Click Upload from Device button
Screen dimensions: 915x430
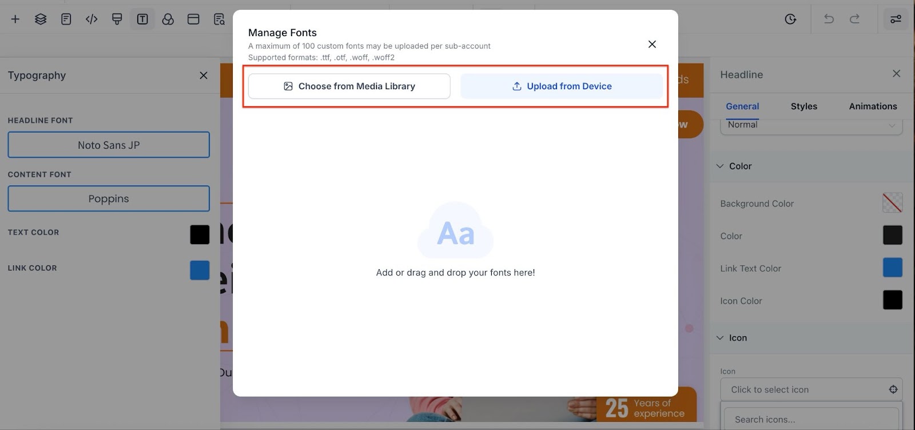click(x=562, y=86)
